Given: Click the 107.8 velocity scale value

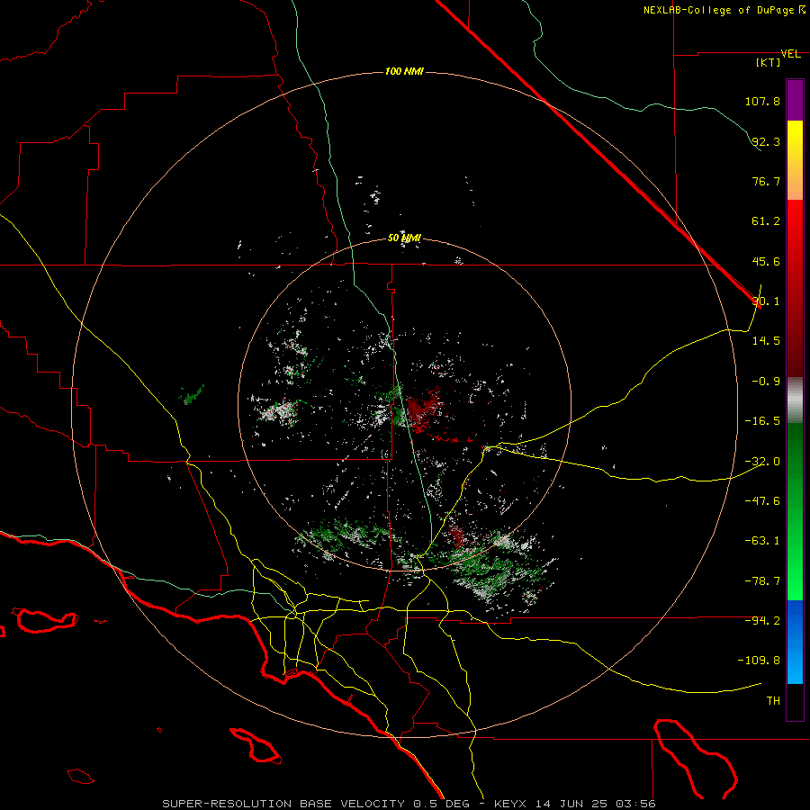Looking at the screenshot, I should click(762, 101).
